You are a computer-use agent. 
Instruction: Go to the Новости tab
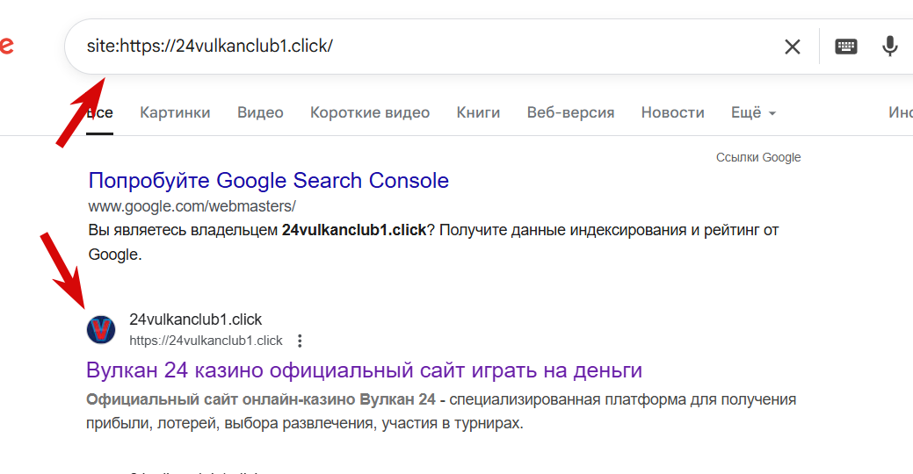[x=672, y=113]
